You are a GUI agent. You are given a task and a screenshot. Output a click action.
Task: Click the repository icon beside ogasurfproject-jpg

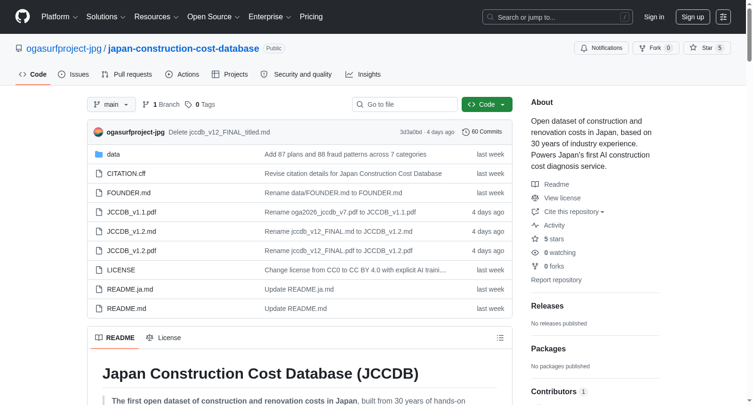(x=19, y=48)
